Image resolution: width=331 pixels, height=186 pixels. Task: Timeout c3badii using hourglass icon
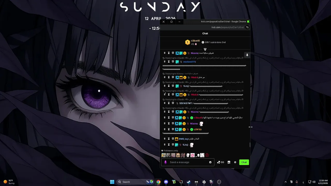pos(169,118)
